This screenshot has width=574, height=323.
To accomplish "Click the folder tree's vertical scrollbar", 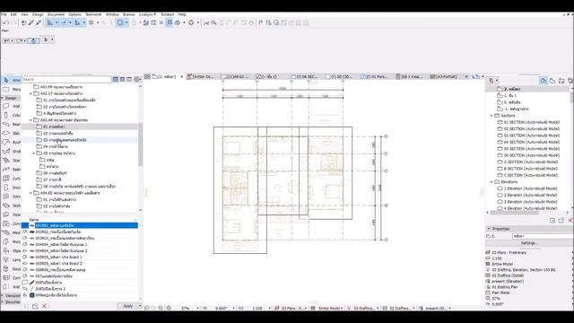I will tap(140, 144).
